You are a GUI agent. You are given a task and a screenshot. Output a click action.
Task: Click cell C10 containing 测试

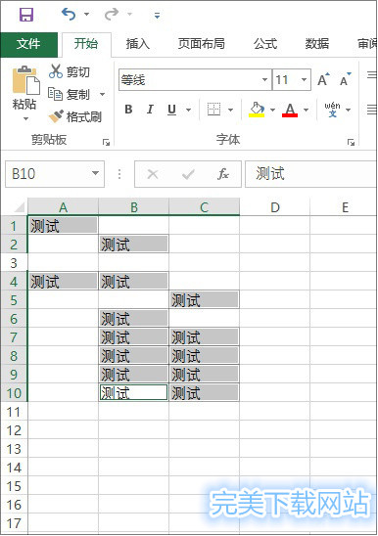tap(204, 392)
